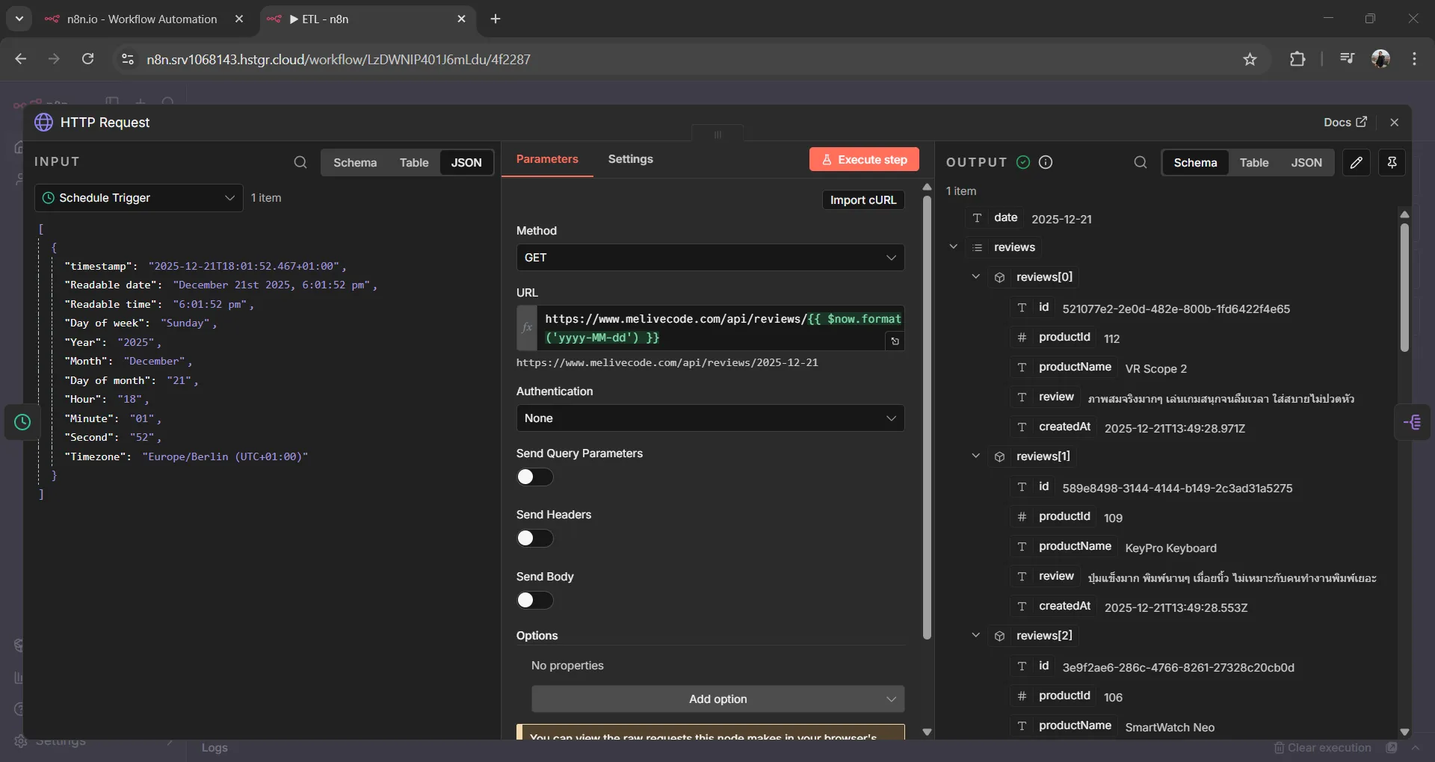
Task: Switch to the Settings tab
Action: 630,159
